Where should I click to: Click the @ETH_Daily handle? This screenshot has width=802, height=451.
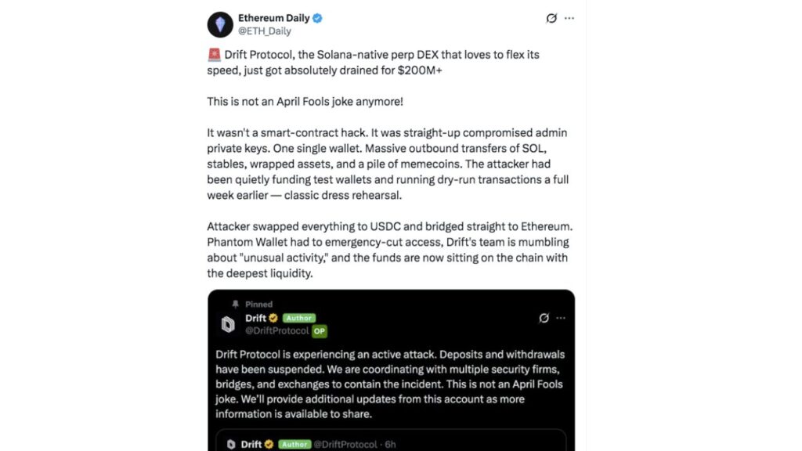point(265,31)
